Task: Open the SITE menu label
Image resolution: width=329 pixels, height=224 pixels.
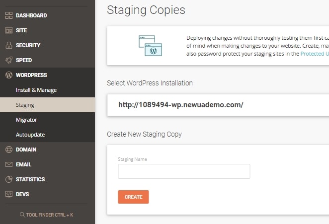Action: pos(21,30)
